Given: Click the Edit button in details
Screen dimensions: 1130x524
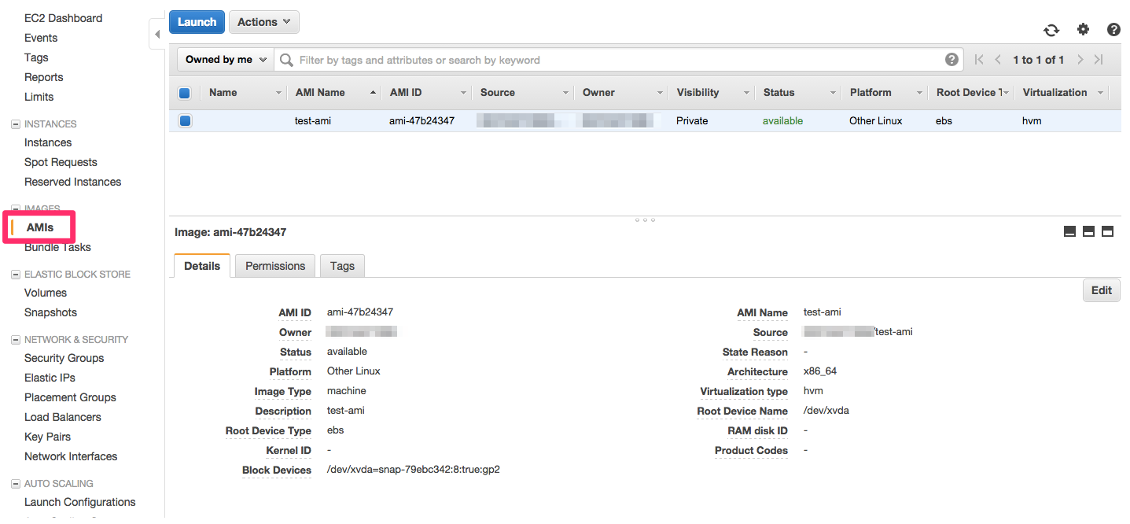Looking at the screenshot, I should click(x=1101, y=290).
